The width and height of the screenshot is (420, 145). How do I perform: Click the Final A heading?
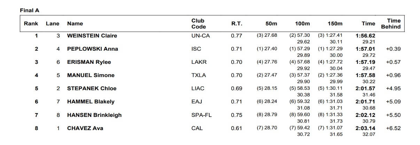29,10
